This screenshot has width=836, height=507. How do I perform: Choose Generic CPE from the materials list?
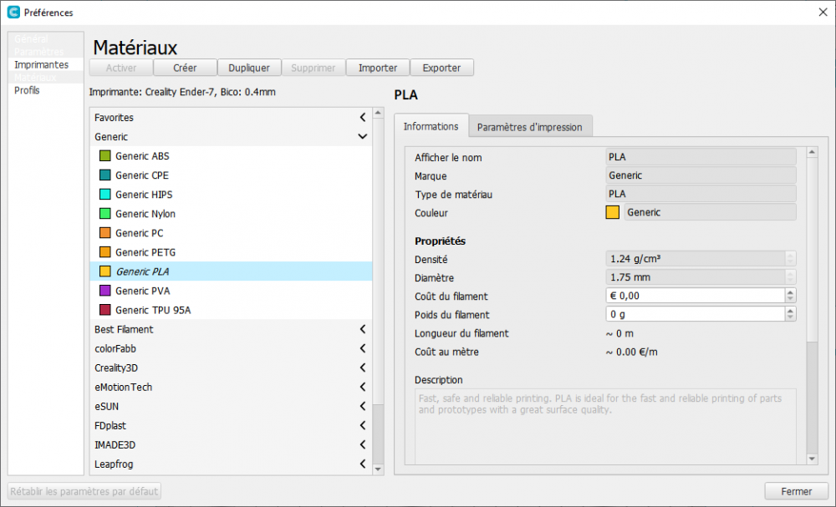(142, 175)
